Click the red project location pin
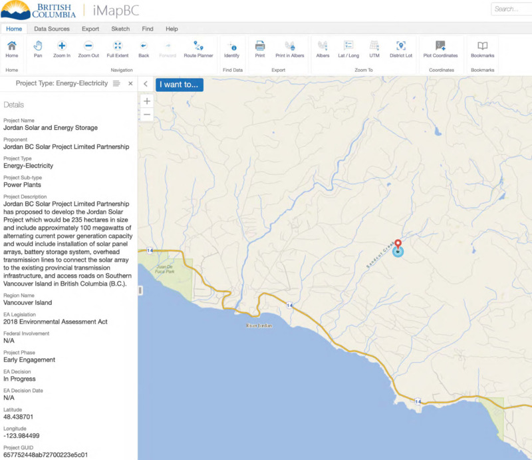This screenshot has height=460, width=532. tap(398, 244)
